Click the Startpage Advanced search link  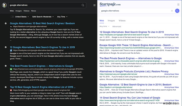117,26
